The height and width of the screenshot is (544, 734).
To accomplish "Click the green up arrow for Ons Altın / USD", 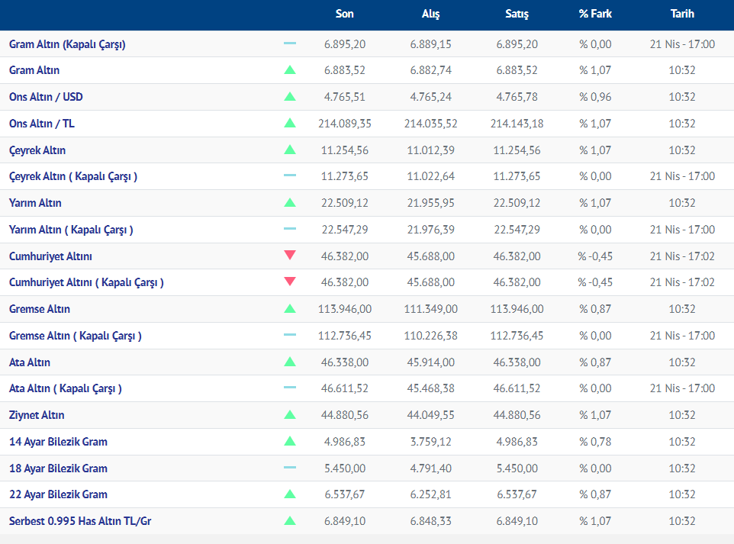I will click(289, 97).
